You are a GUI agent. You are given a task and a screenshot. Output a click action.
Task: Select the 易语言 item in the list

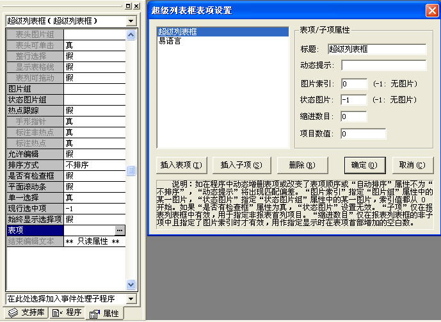[x=170, y=40]
